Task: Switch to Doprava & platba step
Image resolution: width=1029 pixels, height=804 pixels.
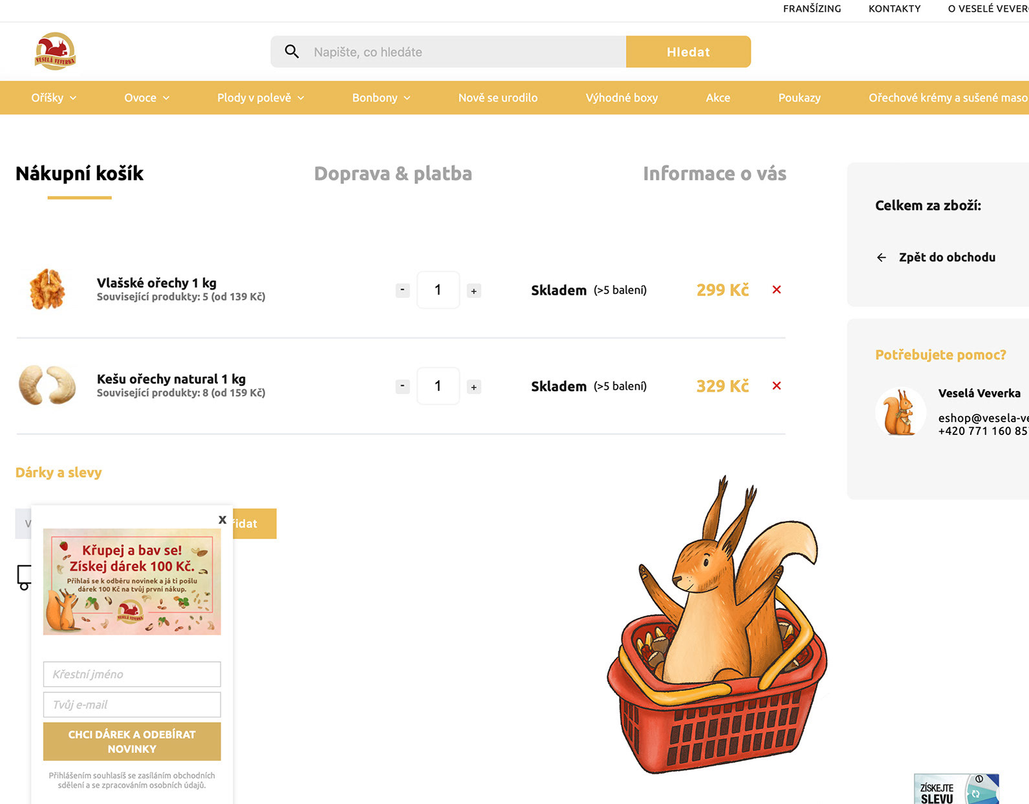Action: click(393, 173)
